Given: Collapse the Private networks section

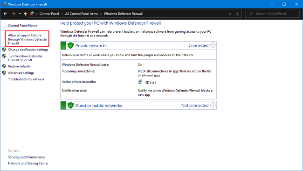Looking at the screenshot, I should pos(213,45).
